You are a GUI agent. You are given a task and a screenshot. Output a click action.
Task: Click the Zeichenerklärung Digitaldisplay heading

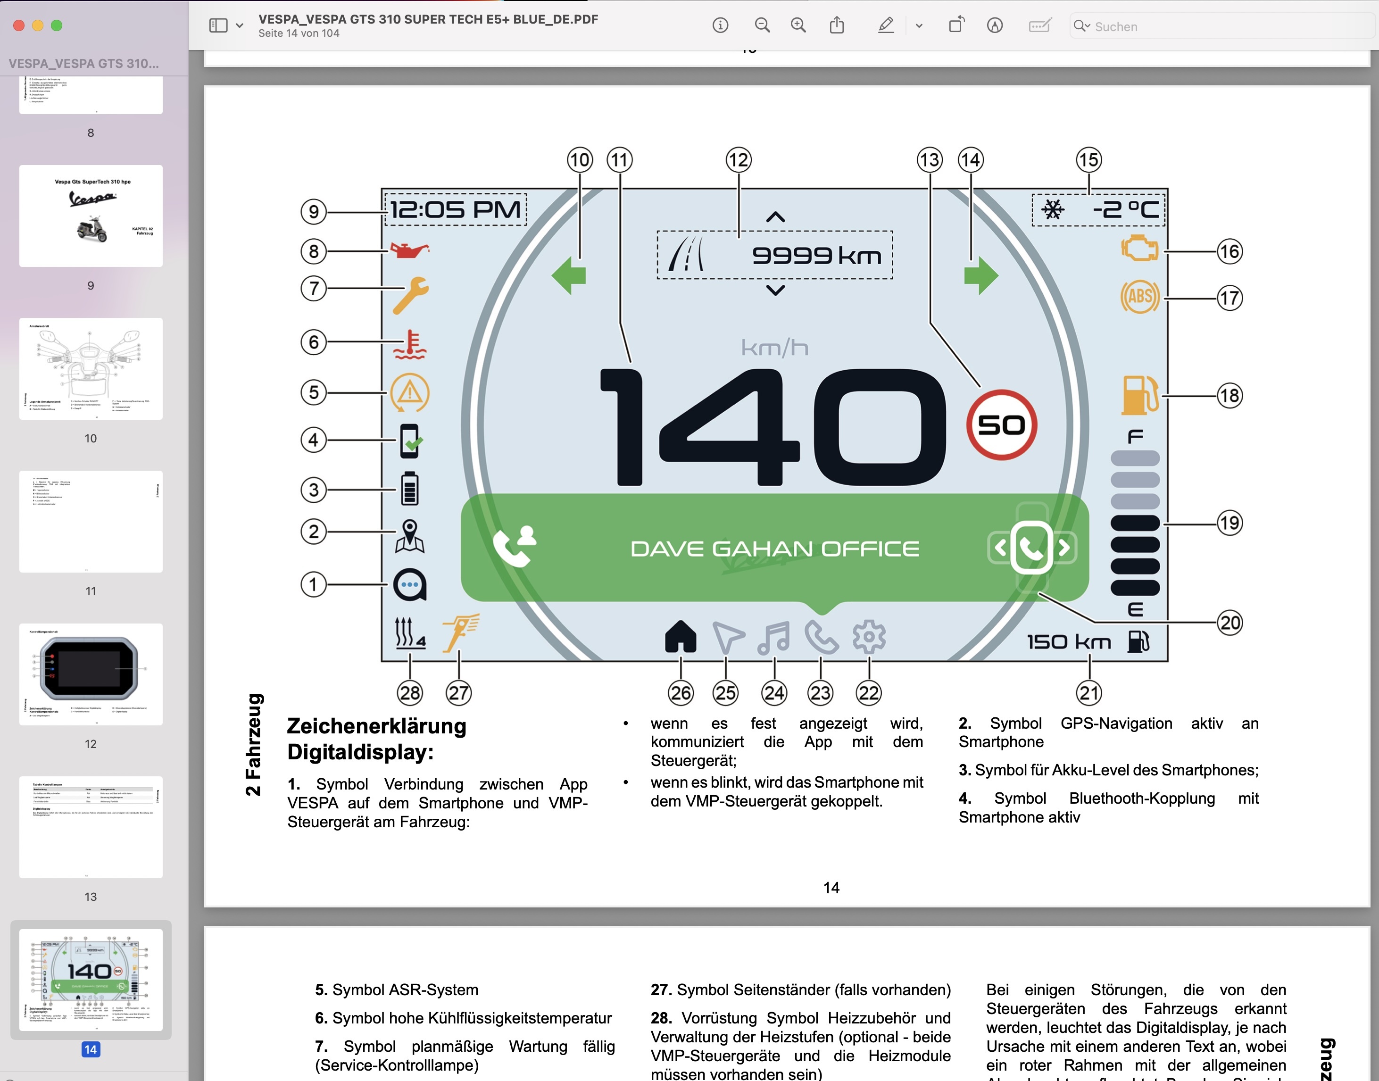[x=376, y=739]
